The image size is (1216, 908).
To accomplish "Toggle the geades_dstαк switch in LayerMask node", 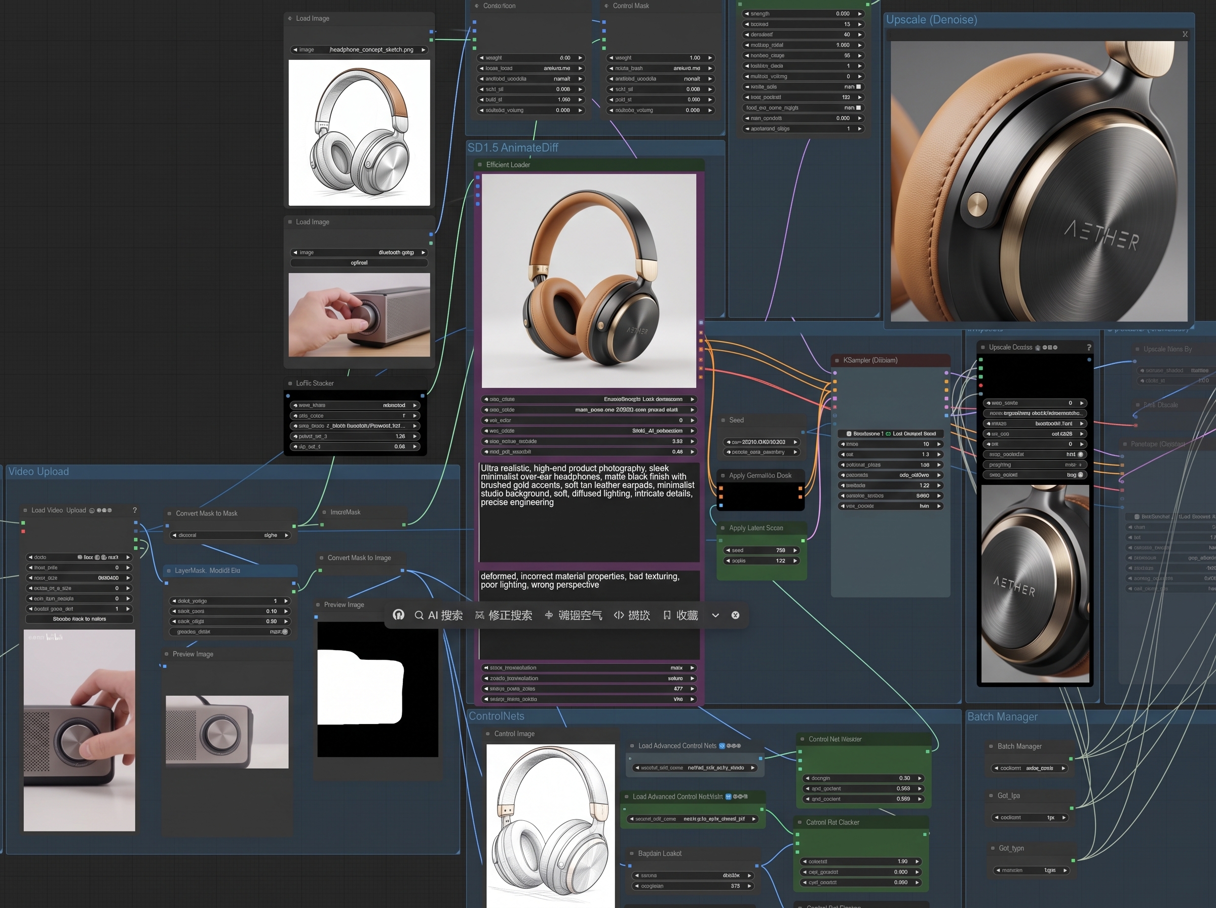I will point(285,631).
